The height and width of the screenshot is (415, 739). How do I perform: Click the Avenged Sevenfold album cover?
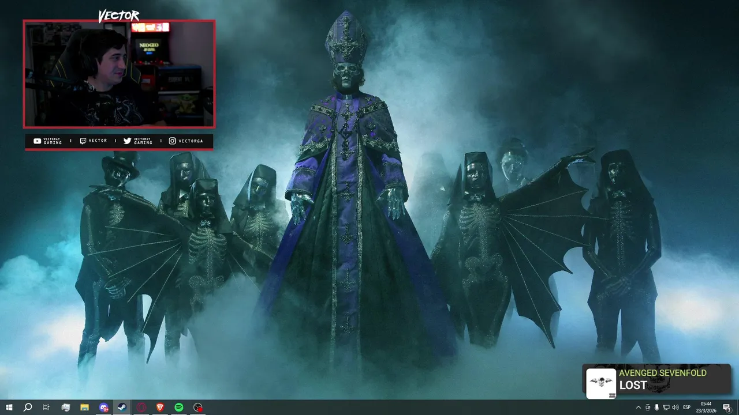click(x=601, y=383)
